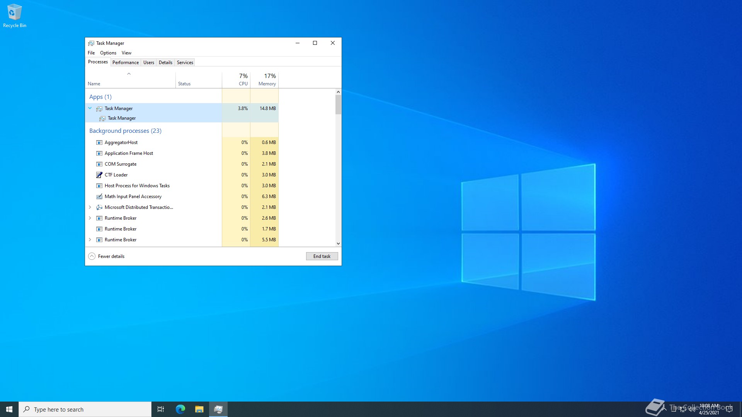This screenshot has height=417, width=742.
Task: Open File Explorer from the taskbar
Action: coord(199,409)
